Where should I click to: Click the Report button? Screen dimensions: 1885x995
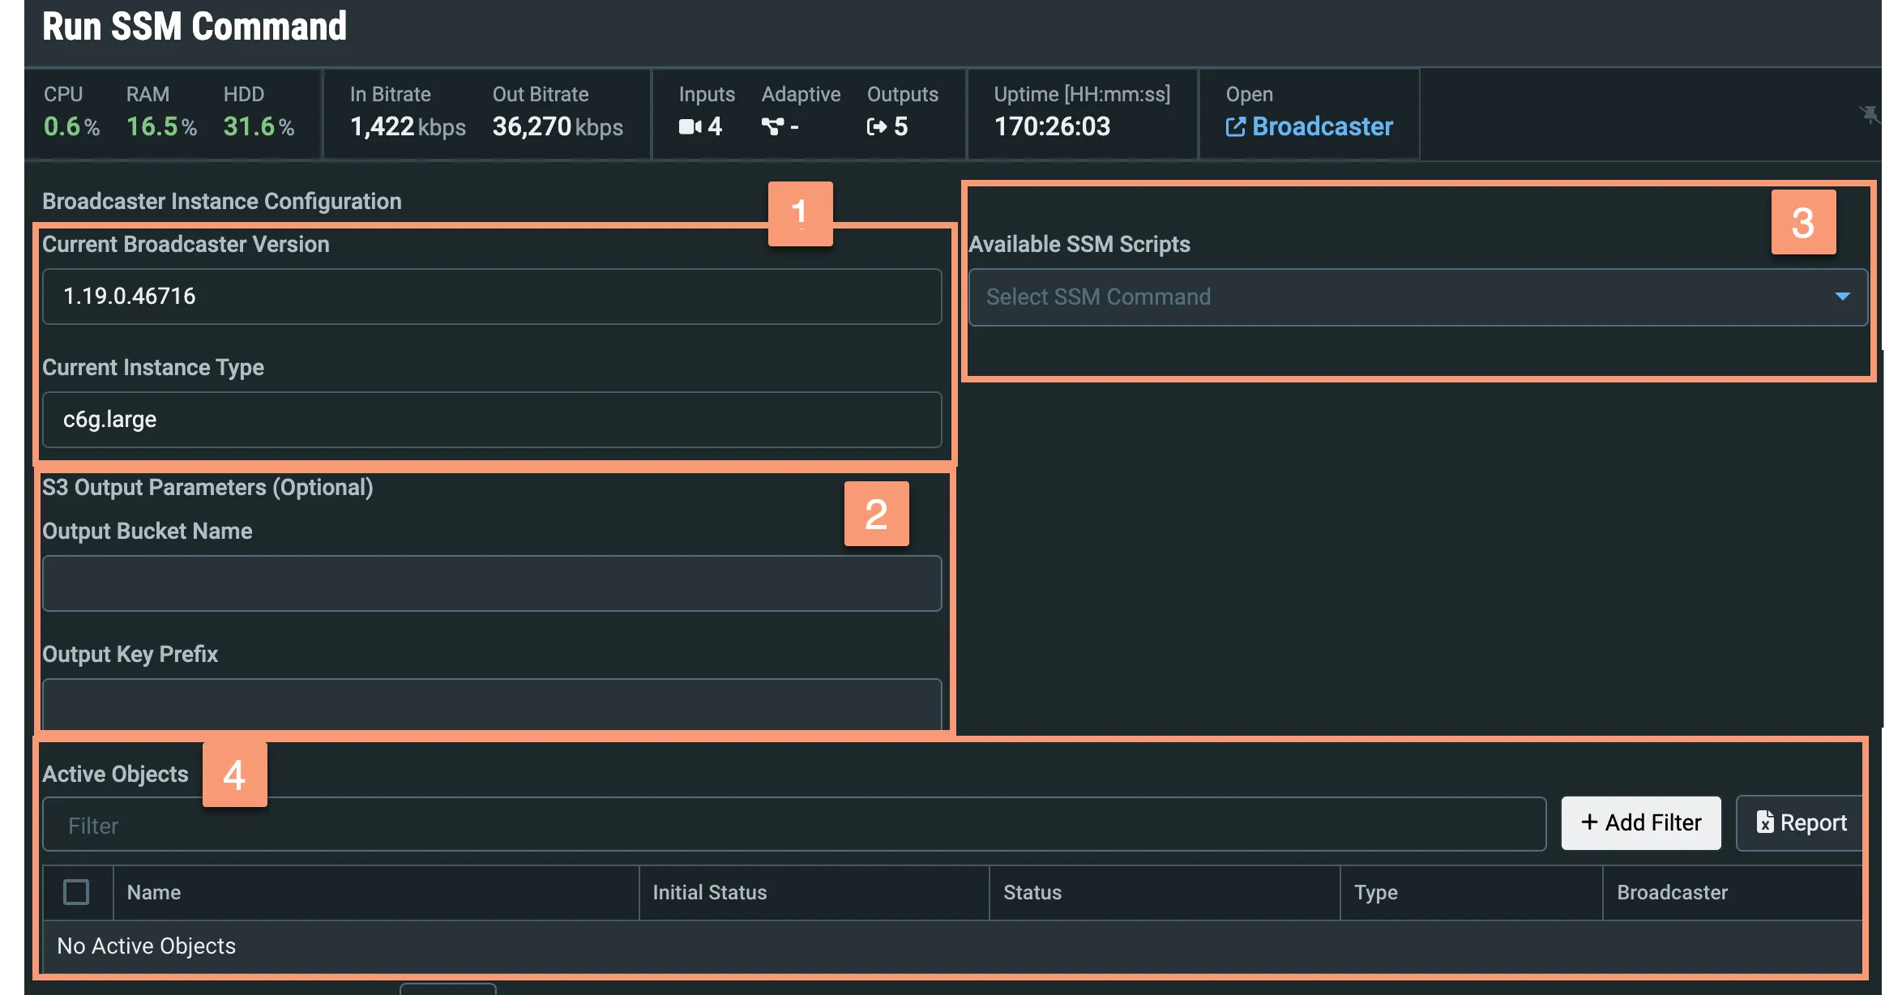pos(1800,822)
